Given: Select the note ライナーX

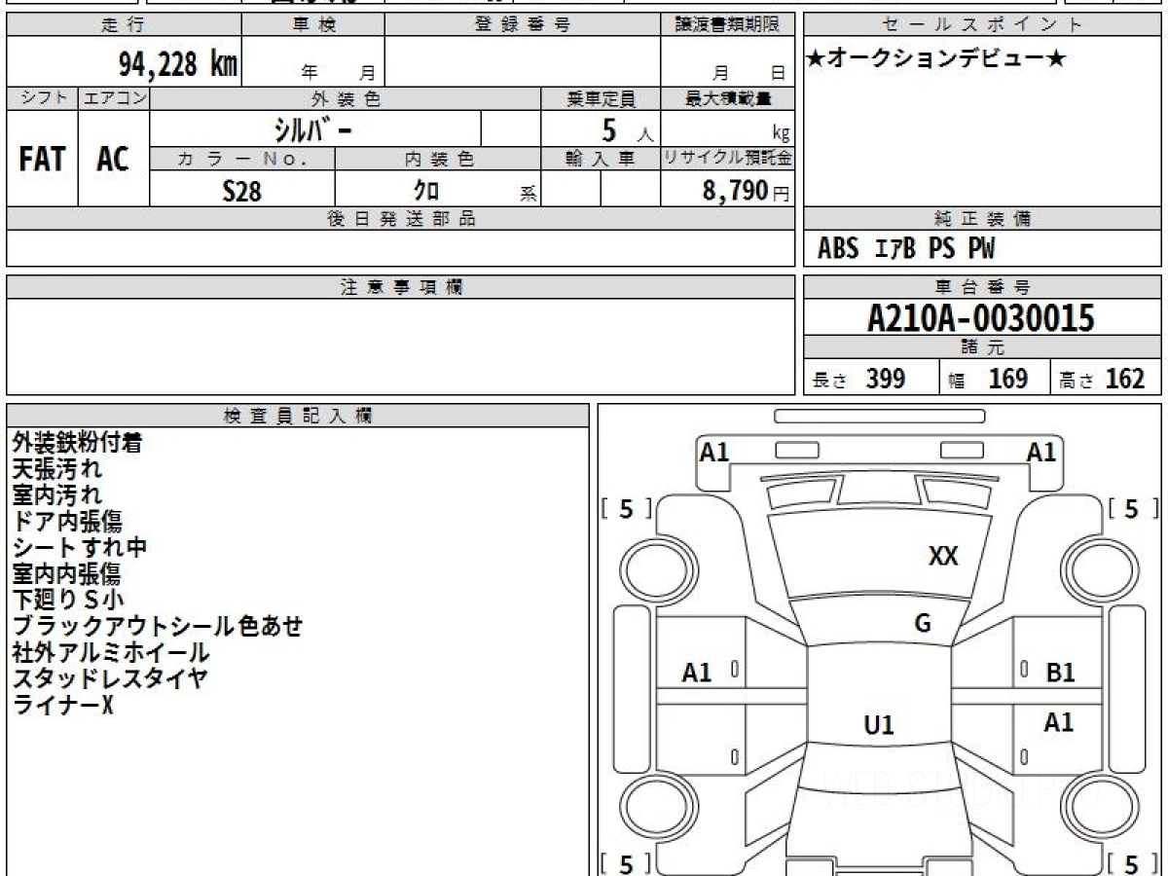Looking at the screenshot, I should (x=63, y=705).
